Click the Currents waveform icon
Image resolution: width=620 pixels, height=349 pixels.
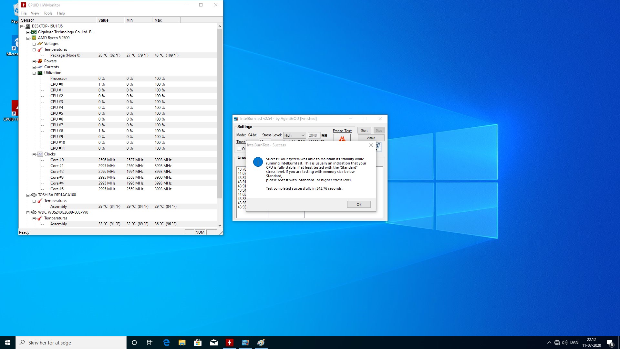[x=40, y=67]
